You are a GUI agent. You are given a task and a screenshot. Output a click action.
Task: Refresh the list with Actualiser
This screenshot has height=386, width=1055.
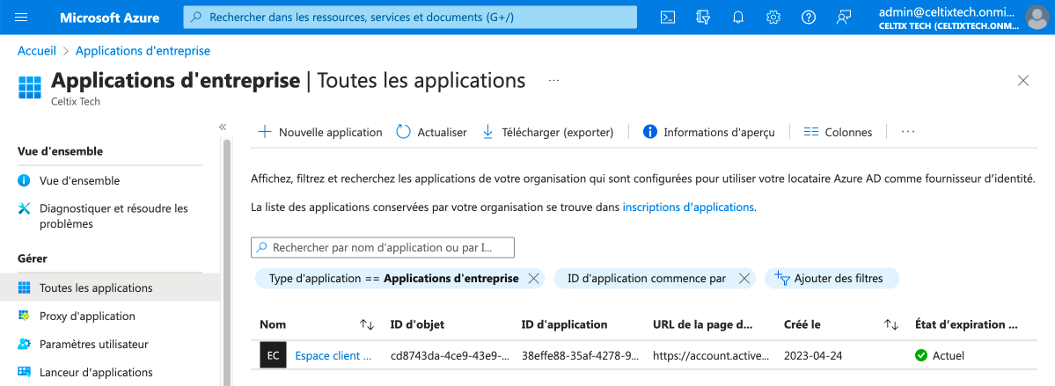coord(431,132)
